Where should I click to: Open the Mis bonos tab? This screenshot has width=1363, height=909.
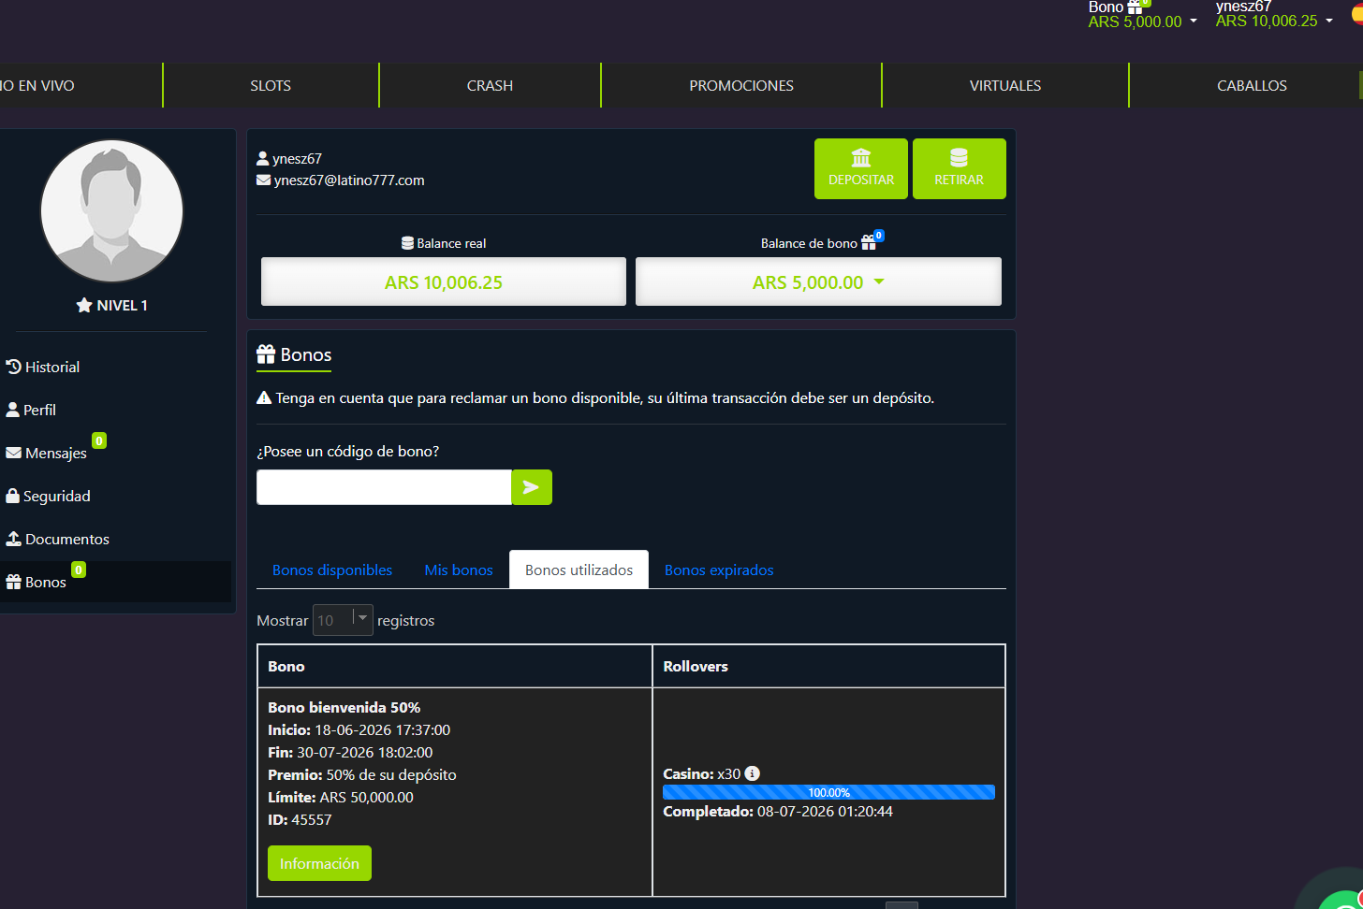tap(459, 570)
